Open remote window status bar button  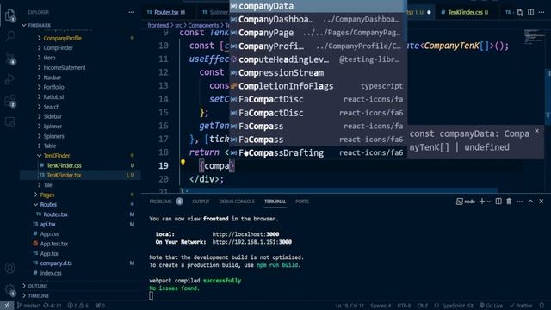[7, 306]
